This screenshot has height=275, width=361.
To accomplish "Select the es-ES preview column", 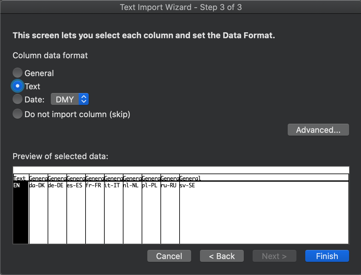I will 76,212.
